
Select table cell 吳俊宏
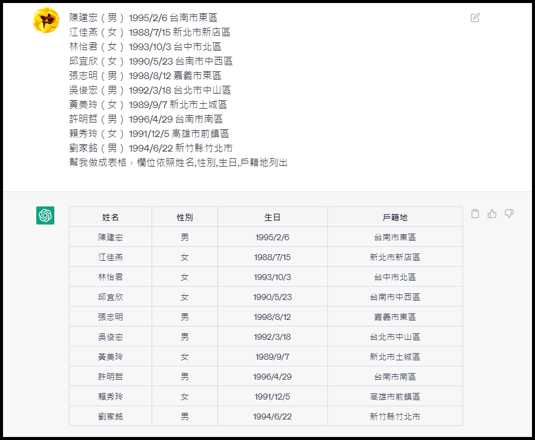coord(111,337)
